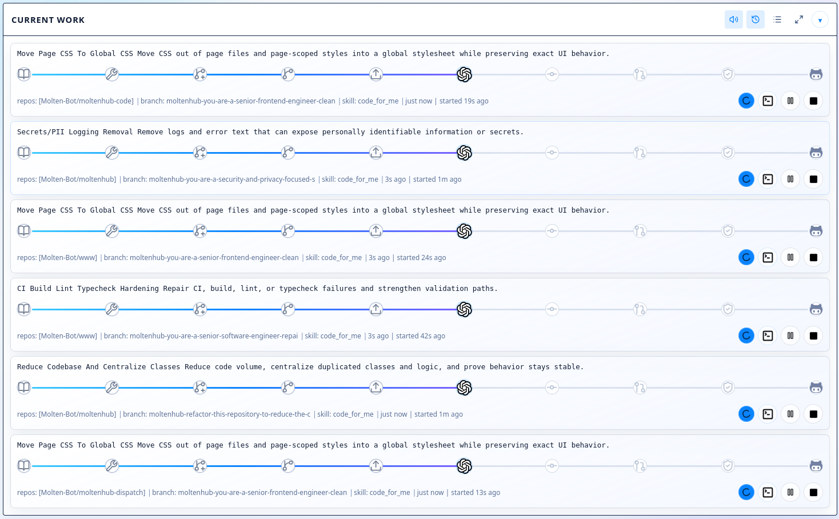Click the CURRENT WORK heading
This screenshot has width=839, height=519.
[x=48, y=20]
